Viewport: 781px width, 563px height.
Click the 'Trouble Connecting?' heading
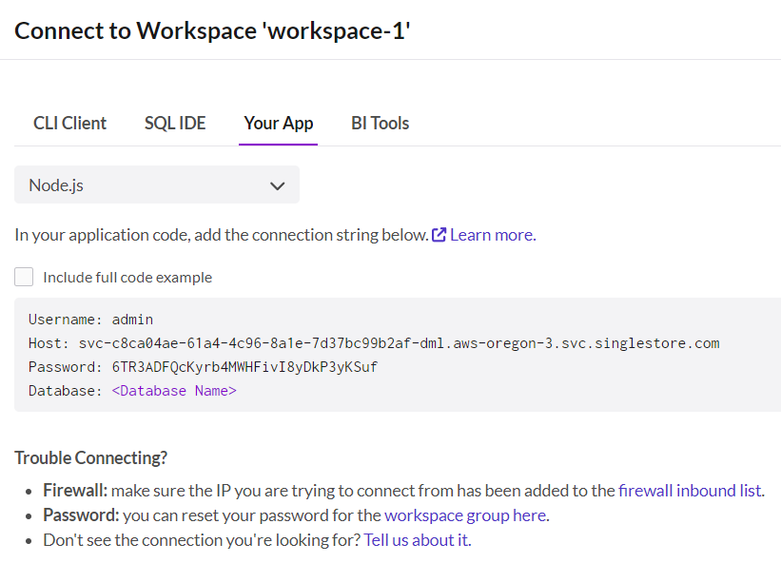tap(90, 457)
